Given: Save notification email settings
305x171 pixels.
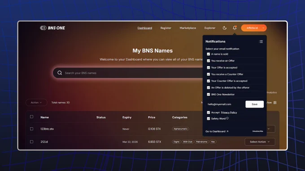Looking at the screenshot, I should pyautogui.click(x=254, y=104).
